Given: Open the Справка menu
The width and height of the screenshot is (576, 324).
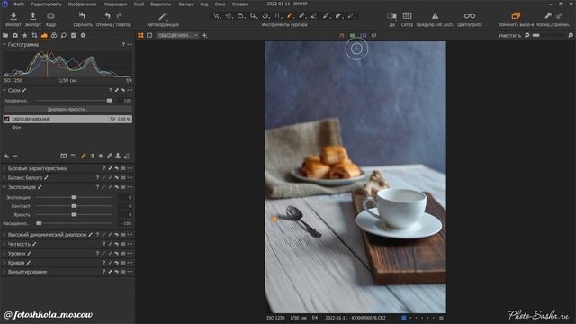Looking at the screenshot, I should 240,4.
